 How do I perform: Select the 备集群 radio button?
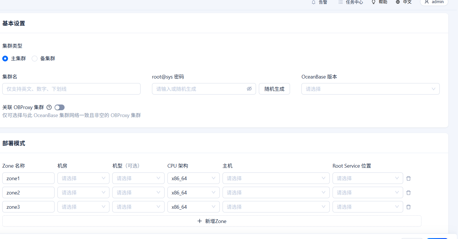click(35, 59)
